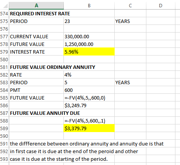Click the FUTURE VALUE ORDINARY ANNUITY heading
The width and height of the screenshot is (180, 165).
[52, 67]
